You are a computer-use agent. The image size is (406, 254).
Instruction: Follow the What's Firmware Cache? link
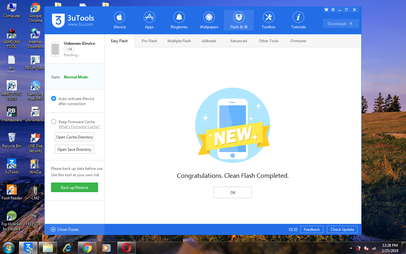pos(79,127)
